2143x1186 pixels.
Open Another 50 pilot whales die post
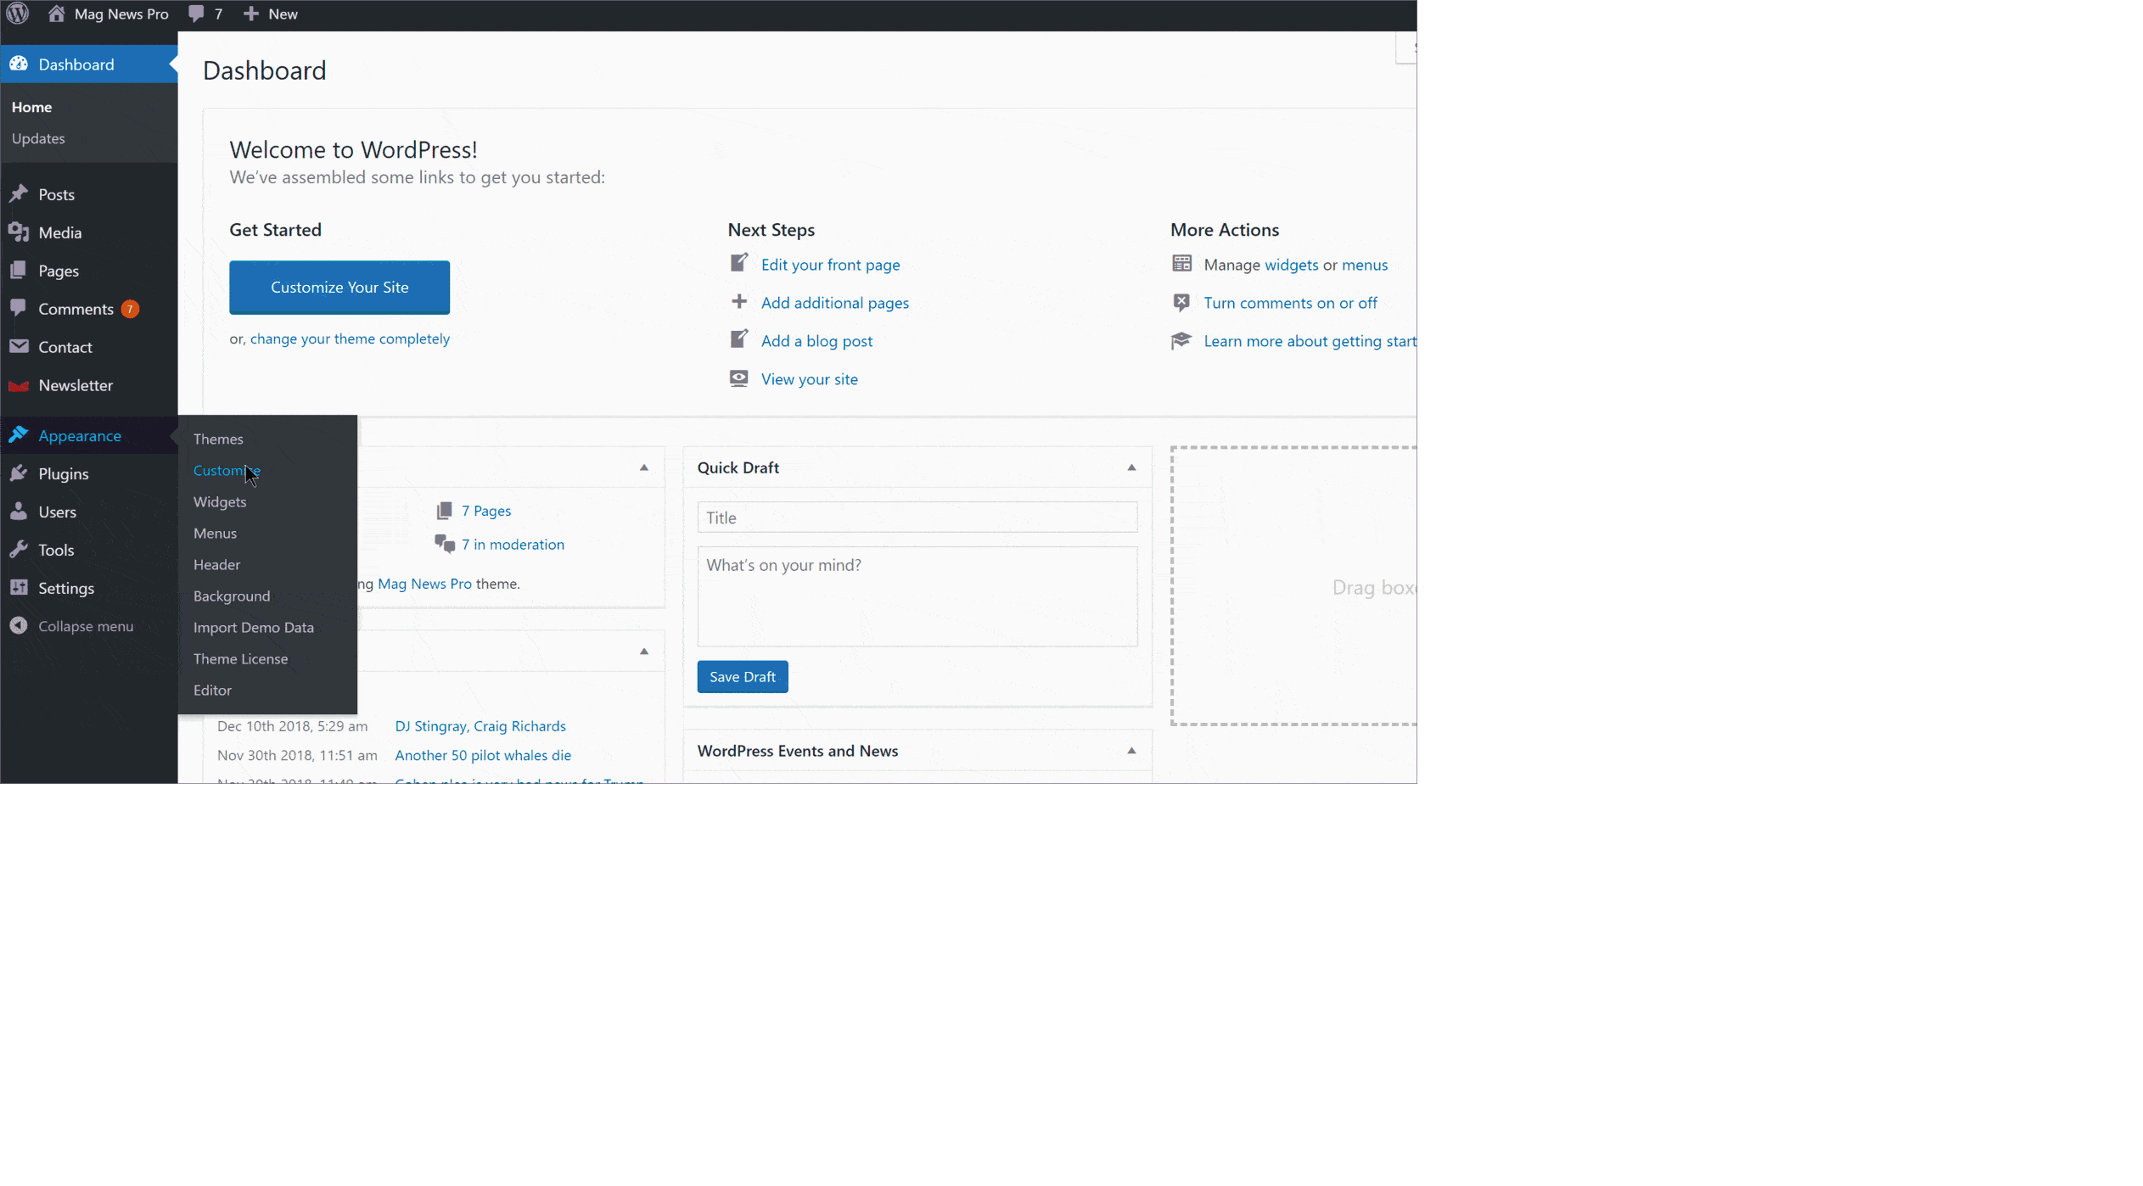(x=483, y=755)
